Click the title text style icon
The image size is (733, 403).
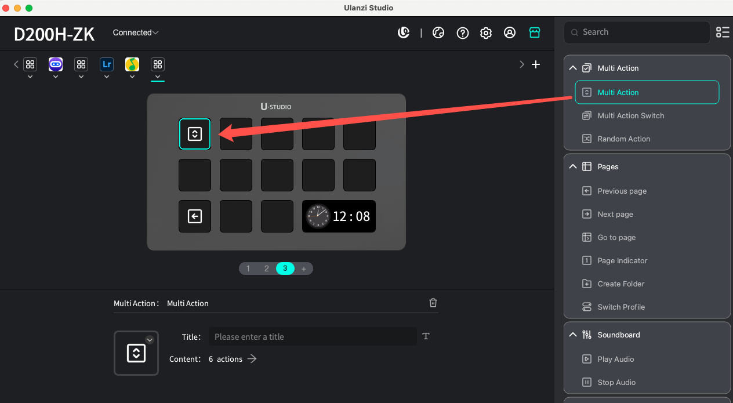tap(426, 336)
